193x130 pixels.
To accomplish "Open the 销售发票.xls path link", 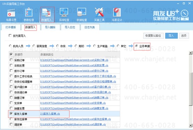I will click(74, 108).
